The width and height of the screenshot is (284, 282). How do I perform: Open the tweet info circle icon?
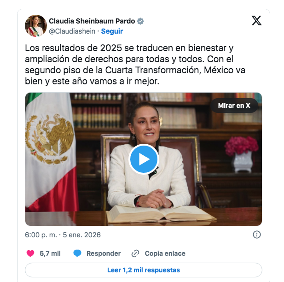[257, 235]
